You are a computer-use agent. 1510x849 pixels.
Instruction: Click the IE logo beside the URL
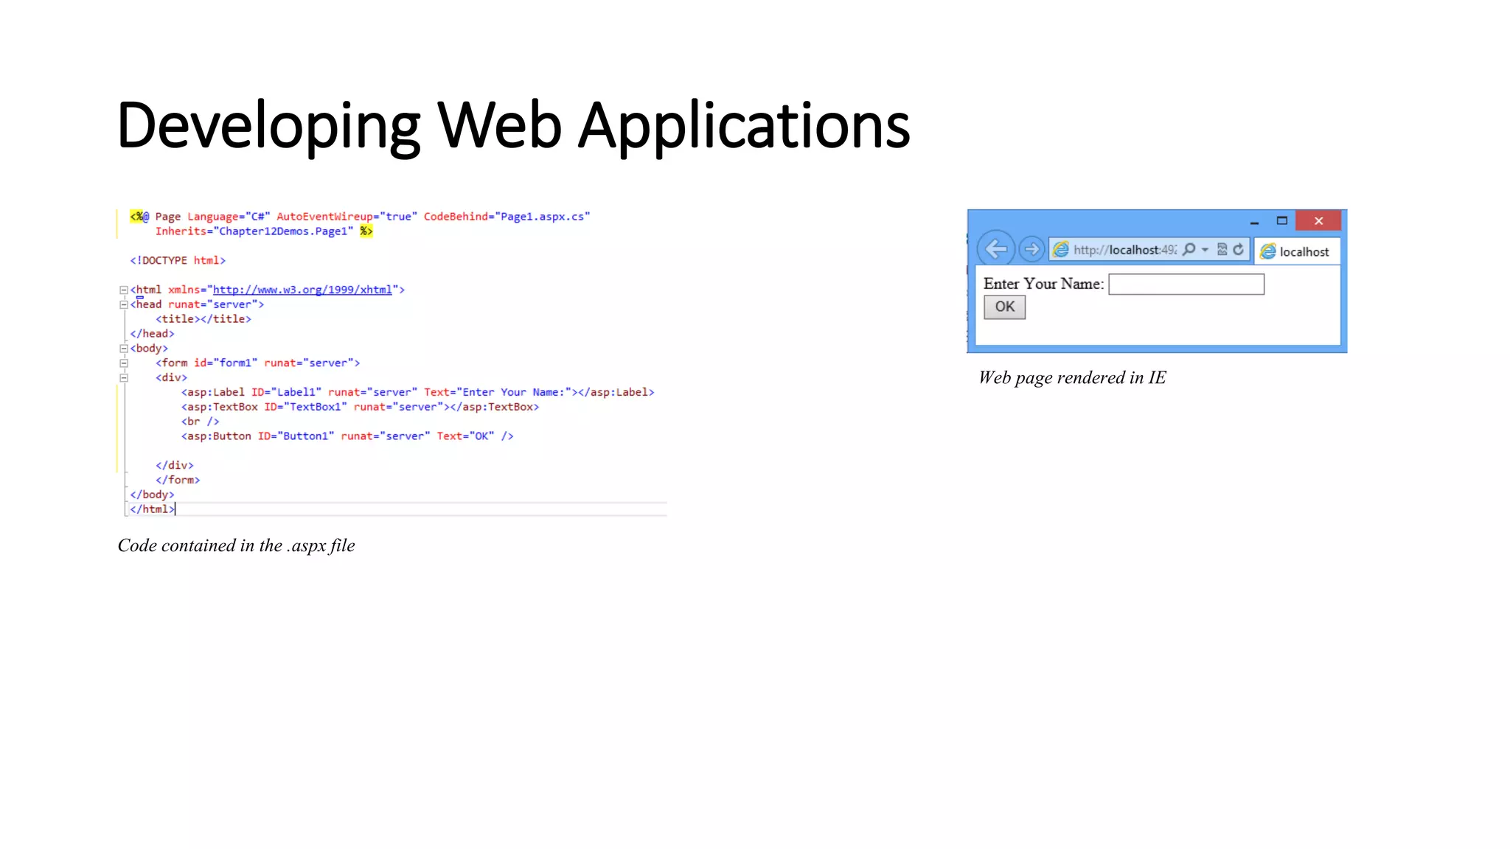click(1061, 250)
